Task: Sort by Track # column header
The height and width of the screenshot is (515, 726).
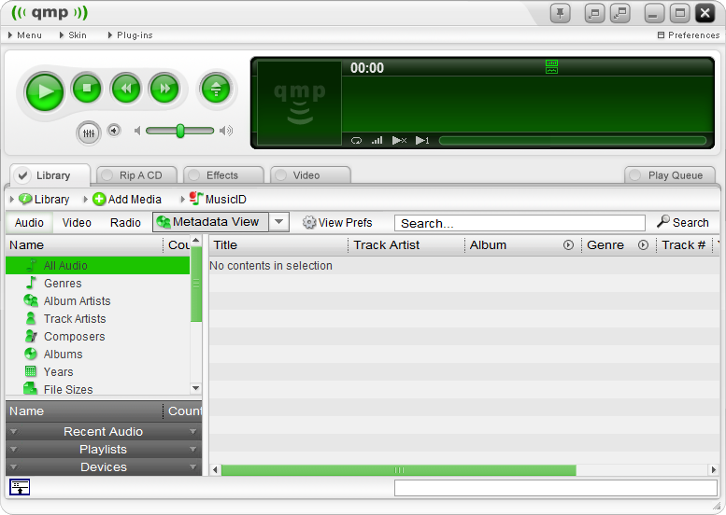Action: coord(683,245)
